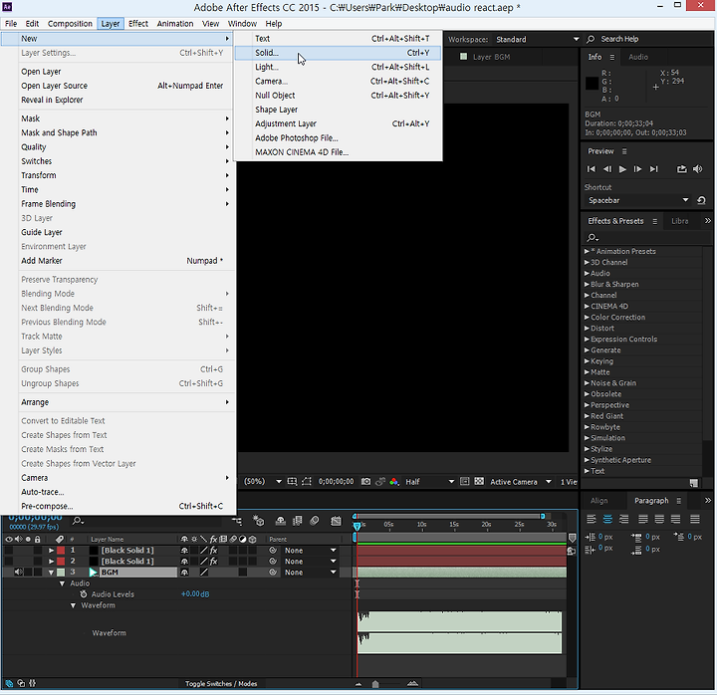Step to previous frame in Preview panel
The width and height of the screenshot is (717, 695).
[606, 169]
